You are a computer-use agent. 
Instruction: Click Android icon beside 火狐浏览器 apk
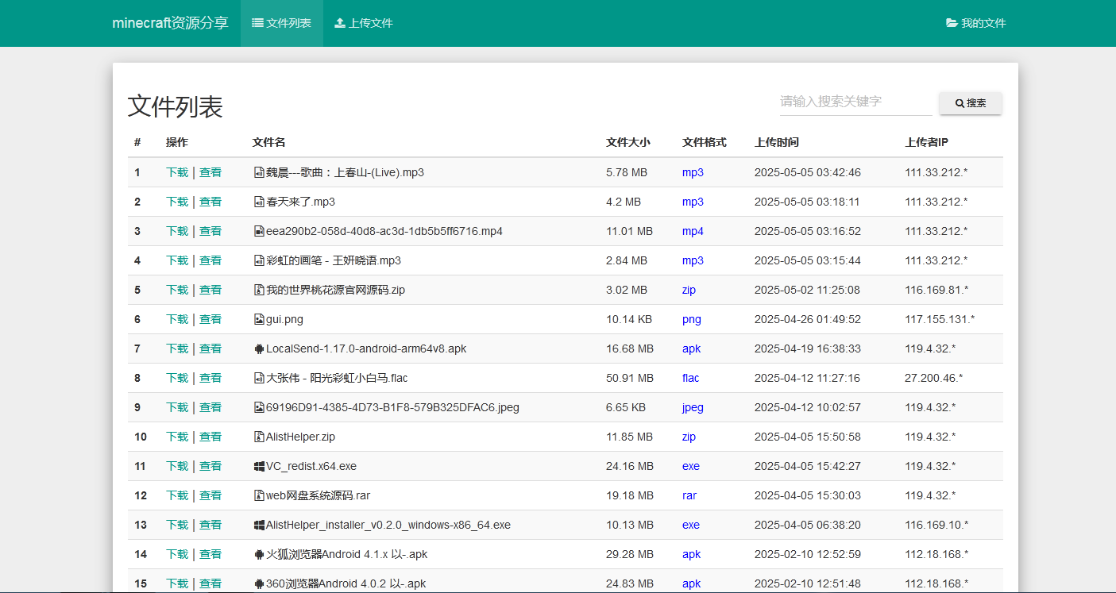(x=258, y=554)
